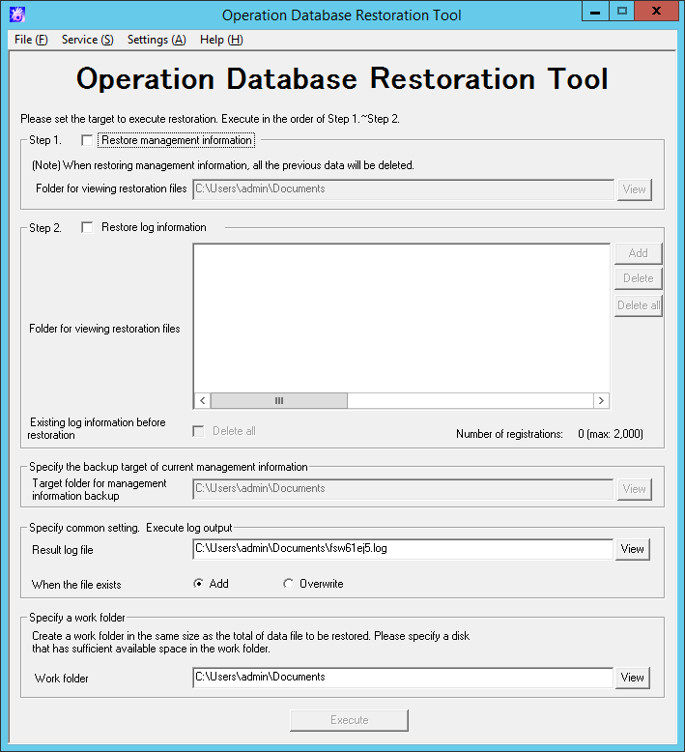Click the Result log file path field

pos(403,549)
